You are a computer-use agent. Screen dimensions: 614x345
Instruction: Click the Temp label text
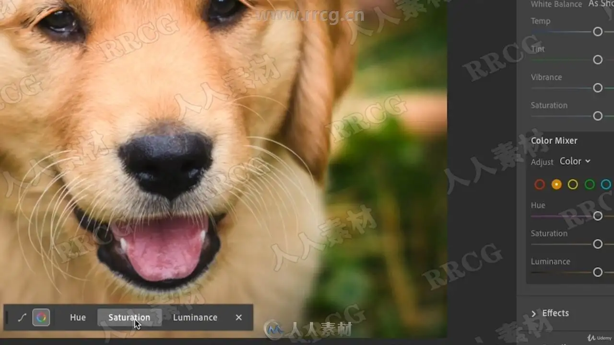(x=541, y=21)
